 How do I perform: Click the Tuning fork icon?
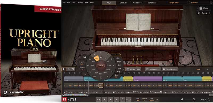coord(199,13)
